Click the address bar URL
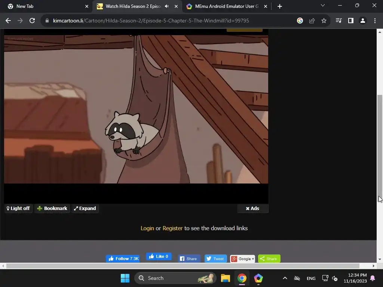 tap(151, 21)
